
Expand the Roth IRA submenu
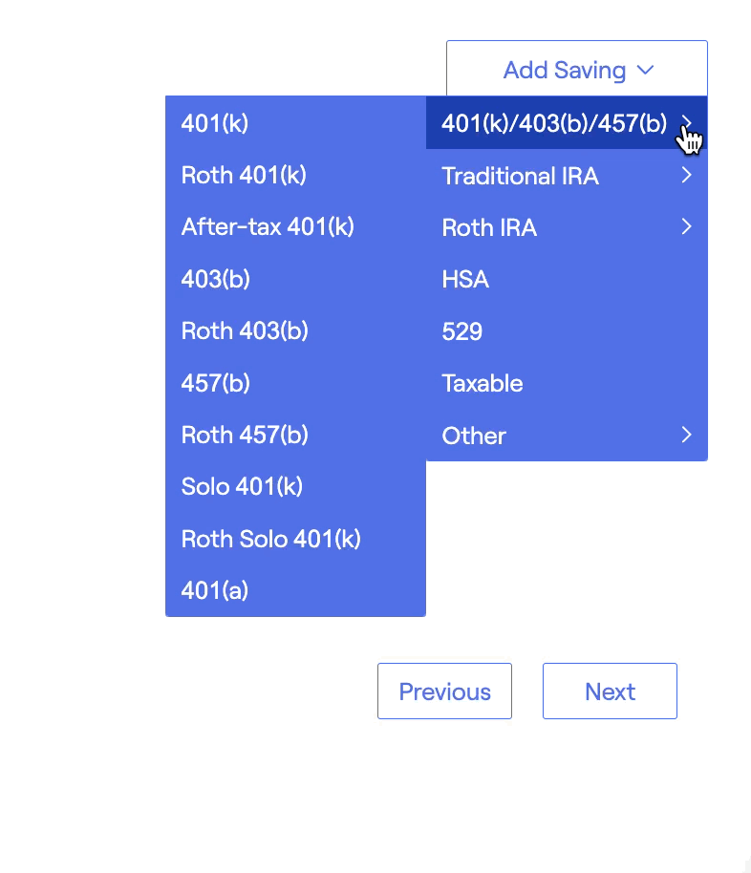click(x=566, y=227)
